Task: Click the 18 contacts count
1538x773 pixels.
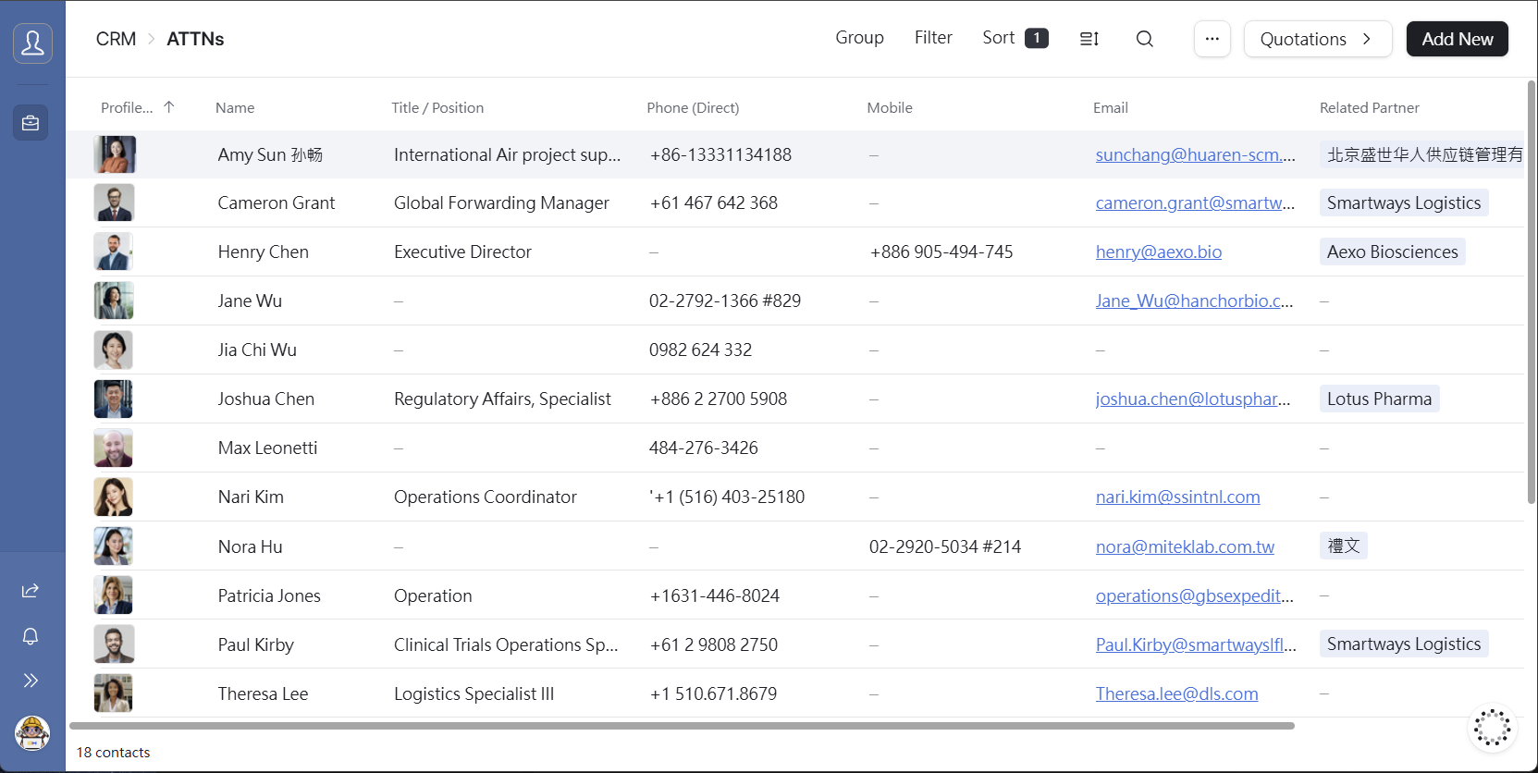Action: tap(113, 753)
